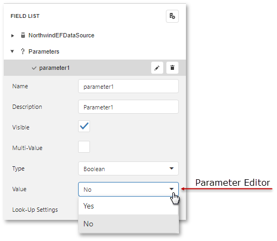Uncheck the Visible checkbox
Image resolution: width=277 pixels, height=241 pixels.
pyautogui.click(x=84, y=126)
